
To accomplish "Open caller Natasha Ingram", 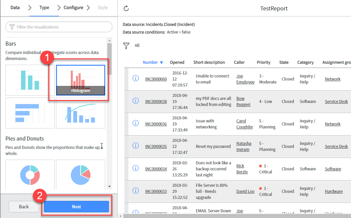I will pos(244,147).
